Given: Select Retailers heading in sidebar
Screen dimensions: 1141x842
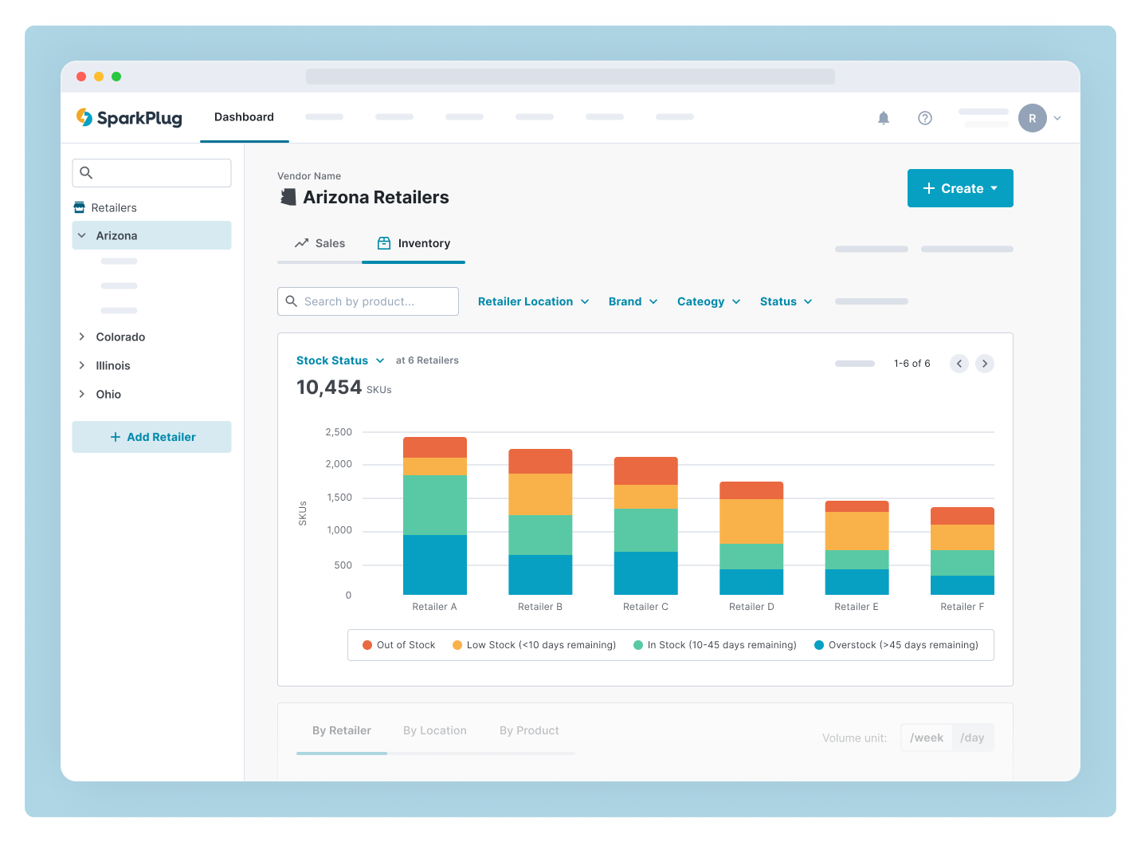Looking at the screenshot, I should click(114, 207).
